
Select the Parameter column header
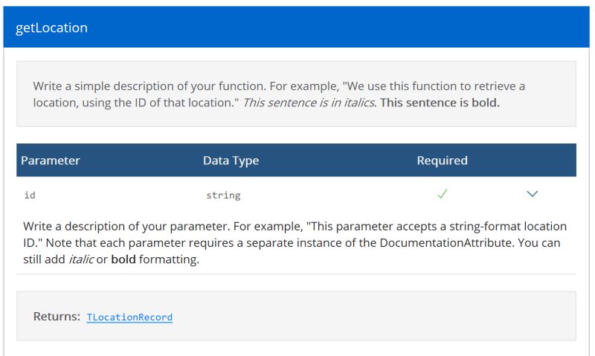pyautogui.click(x=51, y=161)
